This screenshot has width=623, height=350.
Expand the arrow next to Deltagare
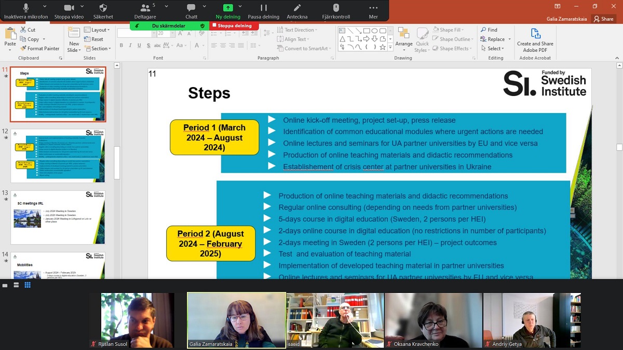(166, 7)
